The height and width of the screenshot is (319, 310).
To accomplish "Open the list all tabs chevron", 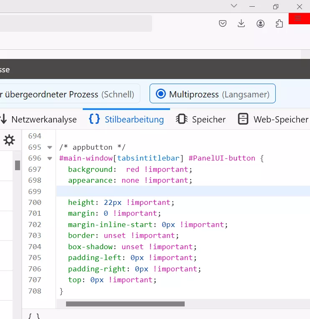I will (234, 6).
